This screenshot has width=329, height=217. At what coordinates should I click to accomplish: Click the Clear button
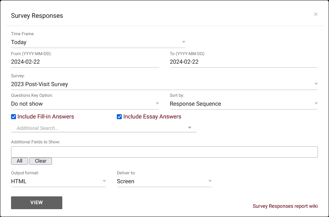pos(41,161)
